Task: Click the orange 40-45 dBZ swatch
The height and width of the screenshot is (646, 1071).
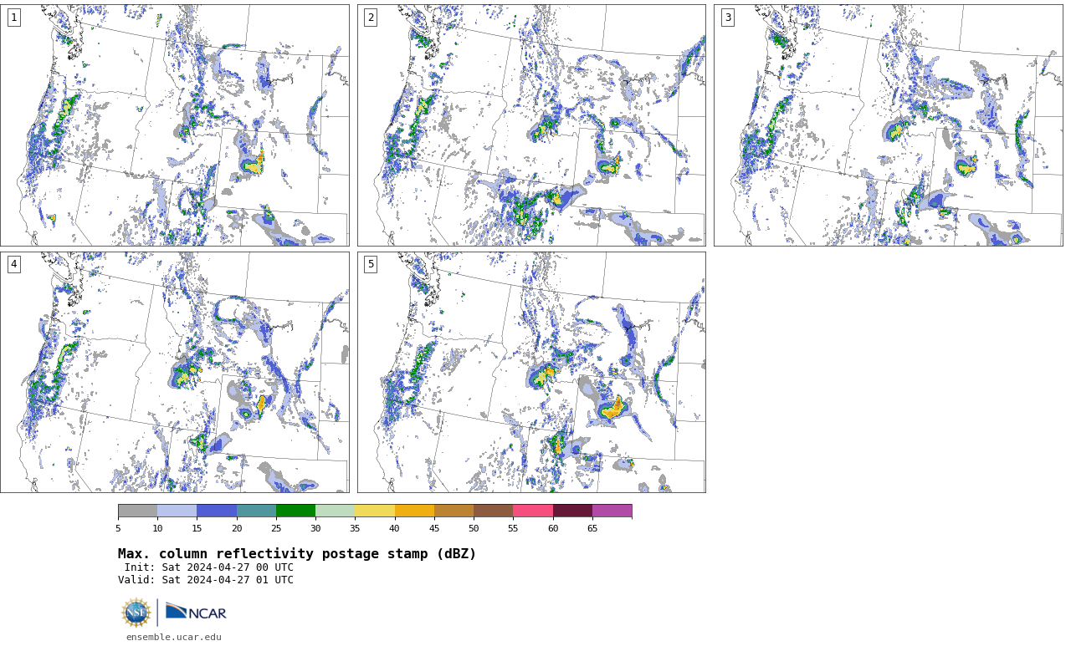Action: pyautogui.click(x=414, y=511)
